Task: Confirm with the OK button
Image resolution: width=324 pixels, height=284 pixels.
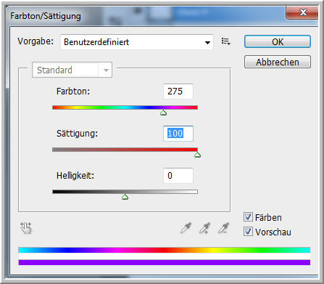Action: point(278,41)
